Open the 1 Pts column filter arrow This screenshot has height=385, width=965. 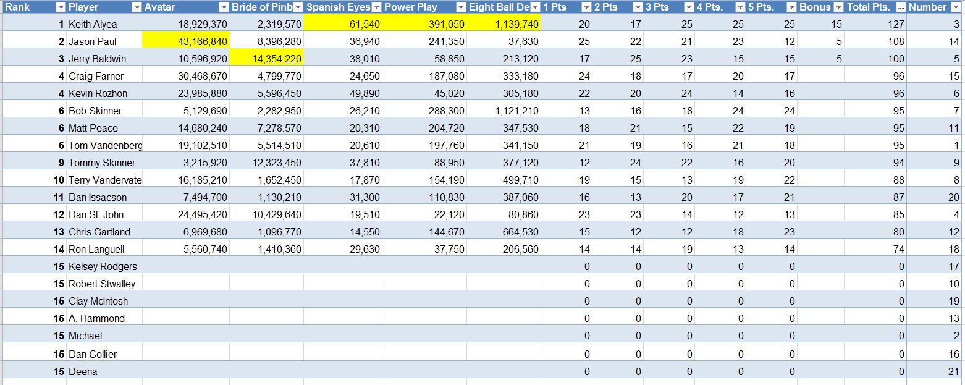point(586,7)
